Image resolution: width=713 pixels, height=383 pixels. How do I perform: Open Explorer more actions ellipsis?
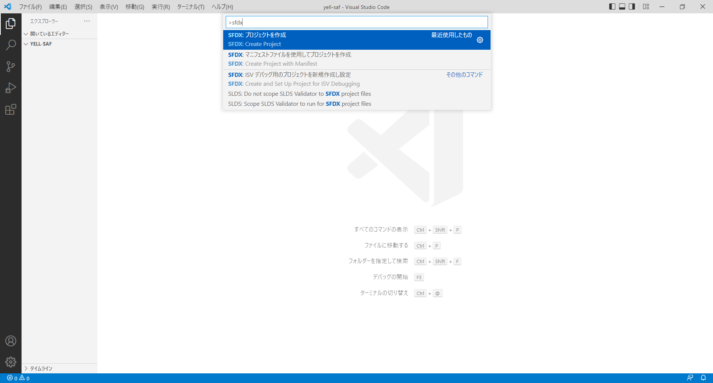(87, 21)
